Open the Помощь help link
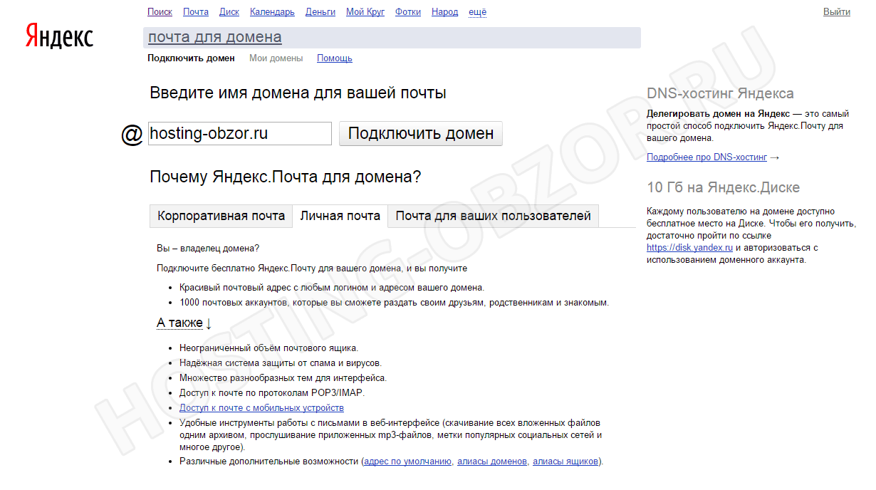 pyautogui.click(x=335, y=58)
